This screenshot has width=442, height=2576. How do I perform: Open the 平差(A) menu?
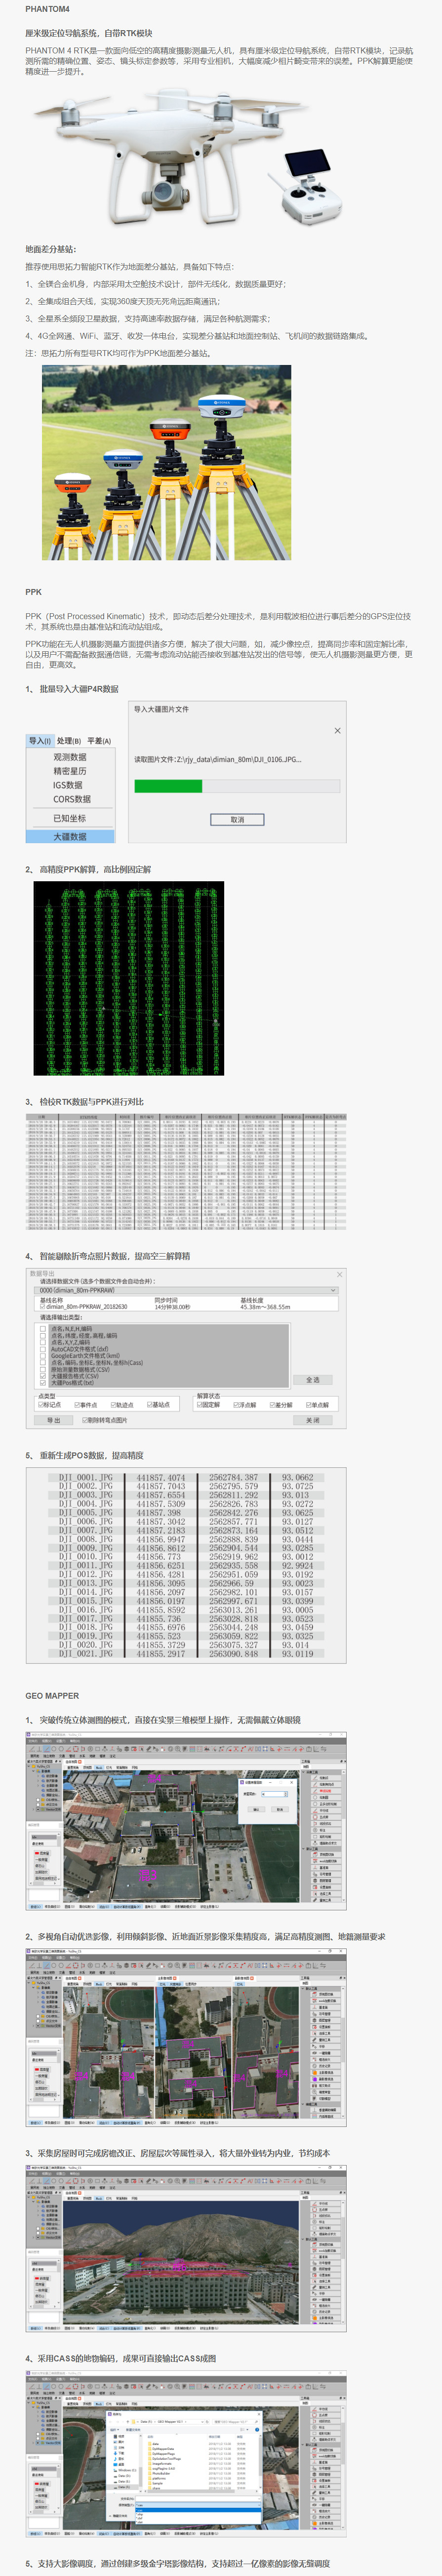[x=99, y=741]
